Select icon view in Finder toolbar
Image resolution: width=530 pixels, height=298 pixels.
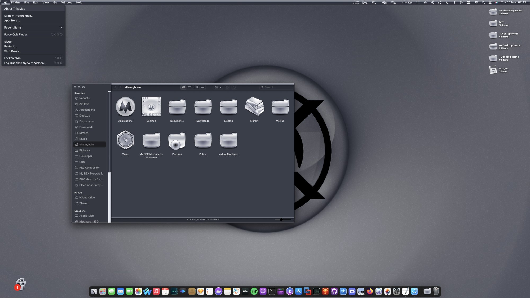click(183, 87)
